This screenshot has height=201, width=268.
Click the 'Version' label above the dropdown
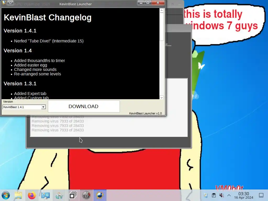[8, 102]
